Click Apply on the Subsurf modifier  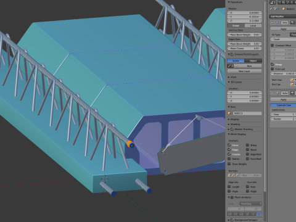coord(283,99)
